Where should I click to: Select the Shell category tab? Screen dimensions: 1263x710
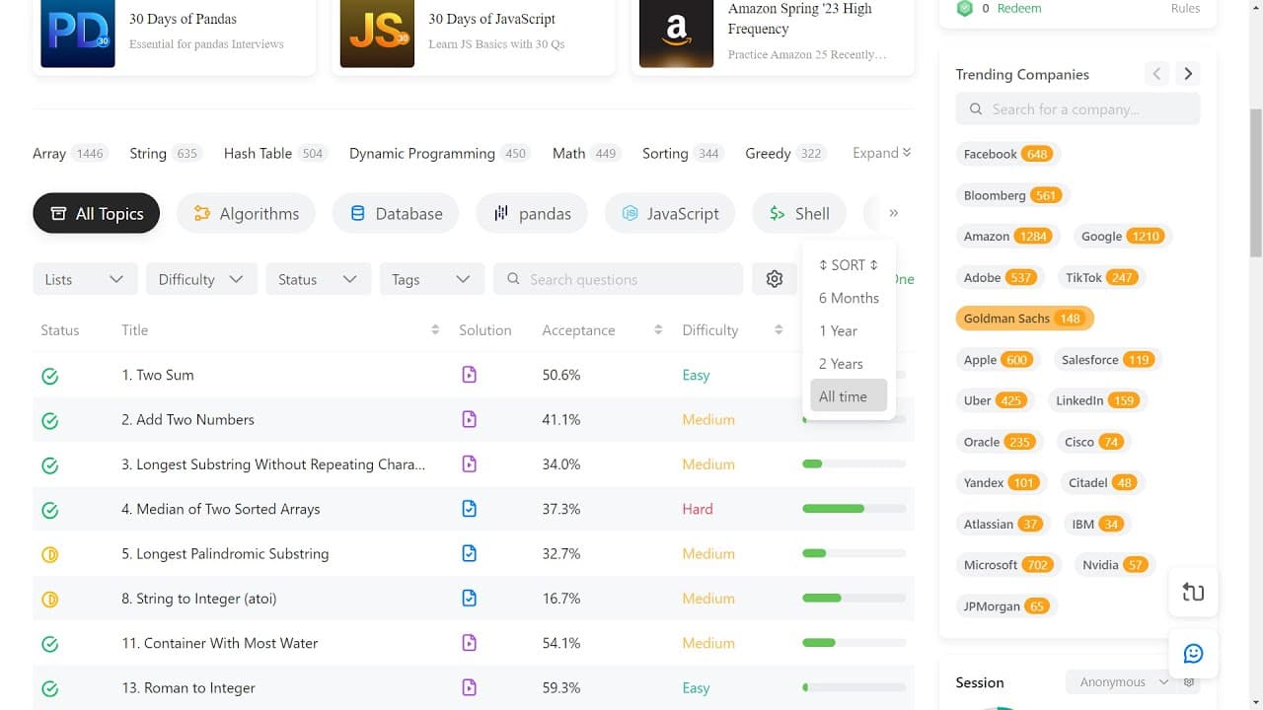[x=799, y=213]
